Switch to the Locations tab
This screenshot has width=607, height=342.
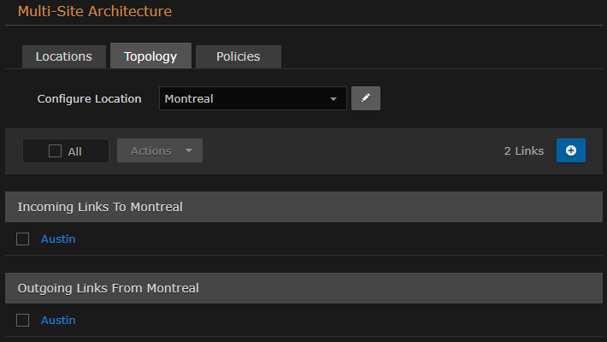63,56
